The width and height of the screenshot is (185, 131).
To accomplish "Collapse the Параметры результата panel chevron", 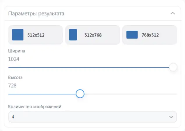I will [x=172, y=13].
